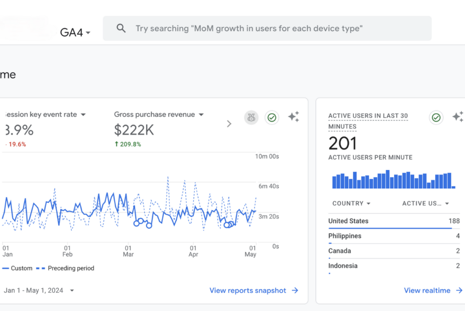Click arrow icon beside View reports snapshot
Viewport: 465px width, 311px height.
[x=295, y=291]
